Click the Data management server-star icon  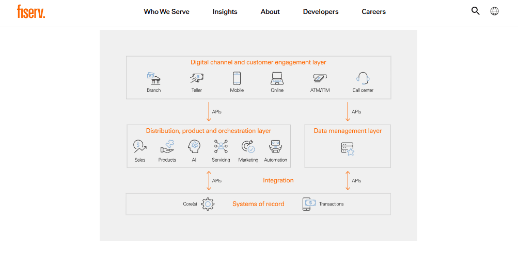pos(348,149)
